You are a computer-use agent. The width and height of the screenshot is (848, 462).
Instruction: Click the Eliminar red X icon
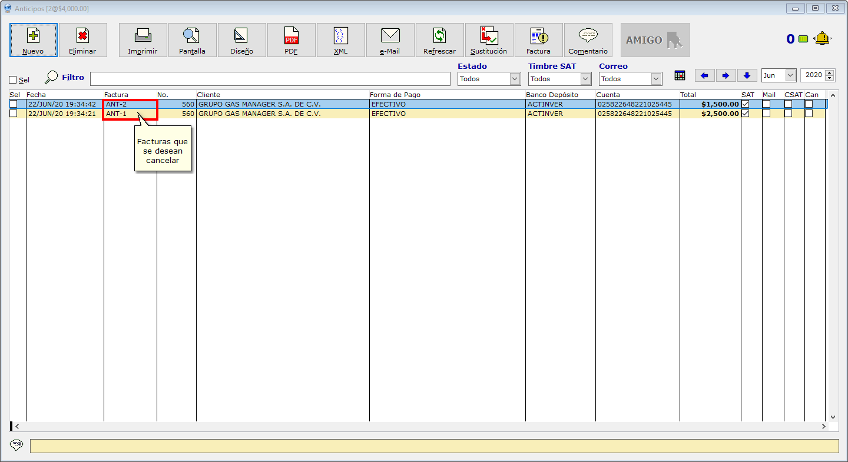[82, 36]
